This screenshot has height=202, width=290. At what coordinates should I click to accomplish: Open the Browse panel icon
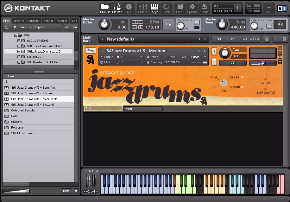click(105, 8)
